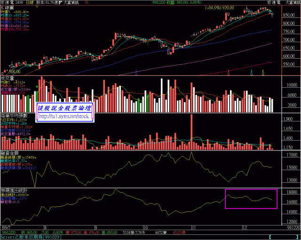Image resolution: width=301 pixels, height=240 pixels.
Task: Select the 週轉率%=0.65 legend
Action: click(13, 93)
